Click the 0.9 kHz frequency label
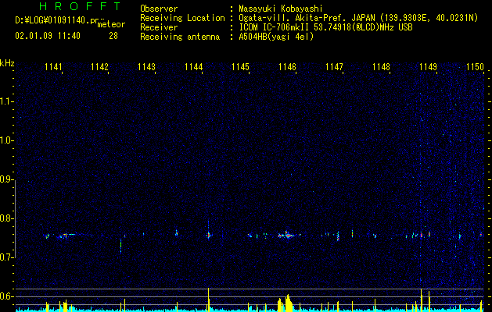This screenshot has height=312, width=492. pos(6,179)
